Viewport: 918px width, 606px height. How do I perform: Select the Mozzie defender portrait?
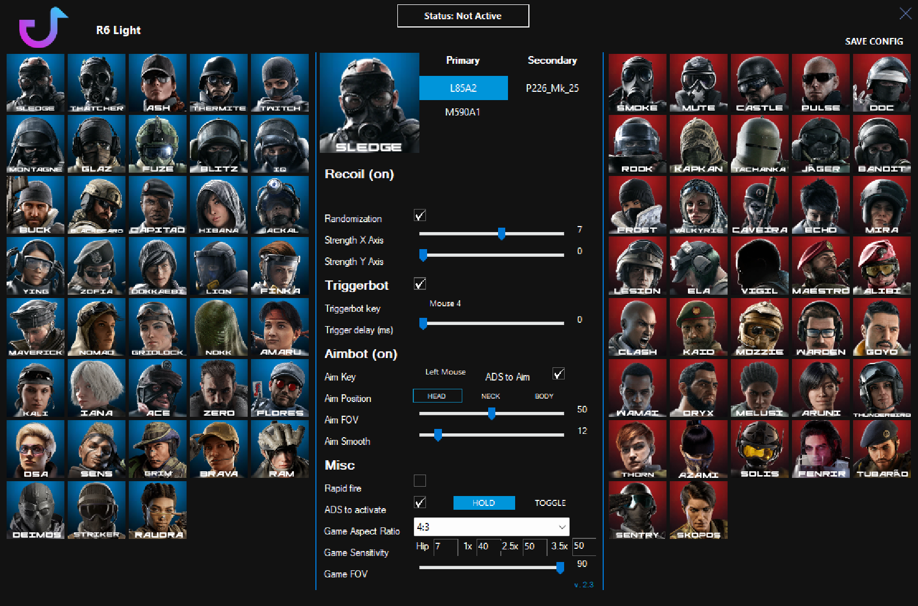coord(759,327)
